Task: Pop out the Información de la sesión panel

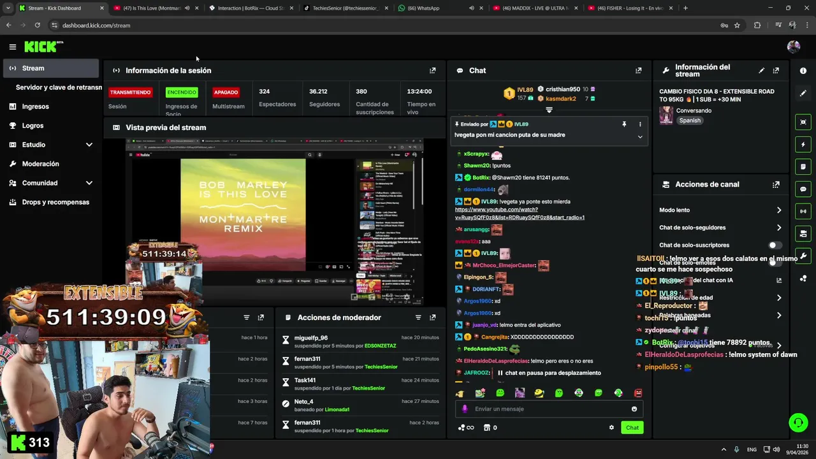Action: (x=432, y=71)
